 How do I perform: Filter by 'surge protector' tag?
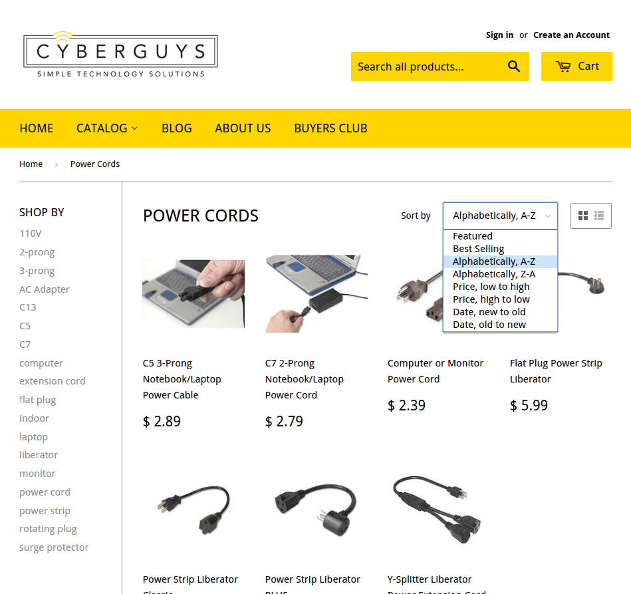tap(54, 547)
